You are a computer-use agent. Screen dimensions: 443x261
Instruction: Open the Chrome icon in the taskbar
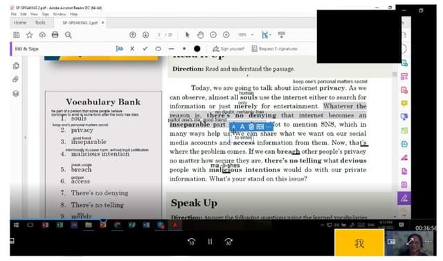pyautogui.click(x=117, y=225)
